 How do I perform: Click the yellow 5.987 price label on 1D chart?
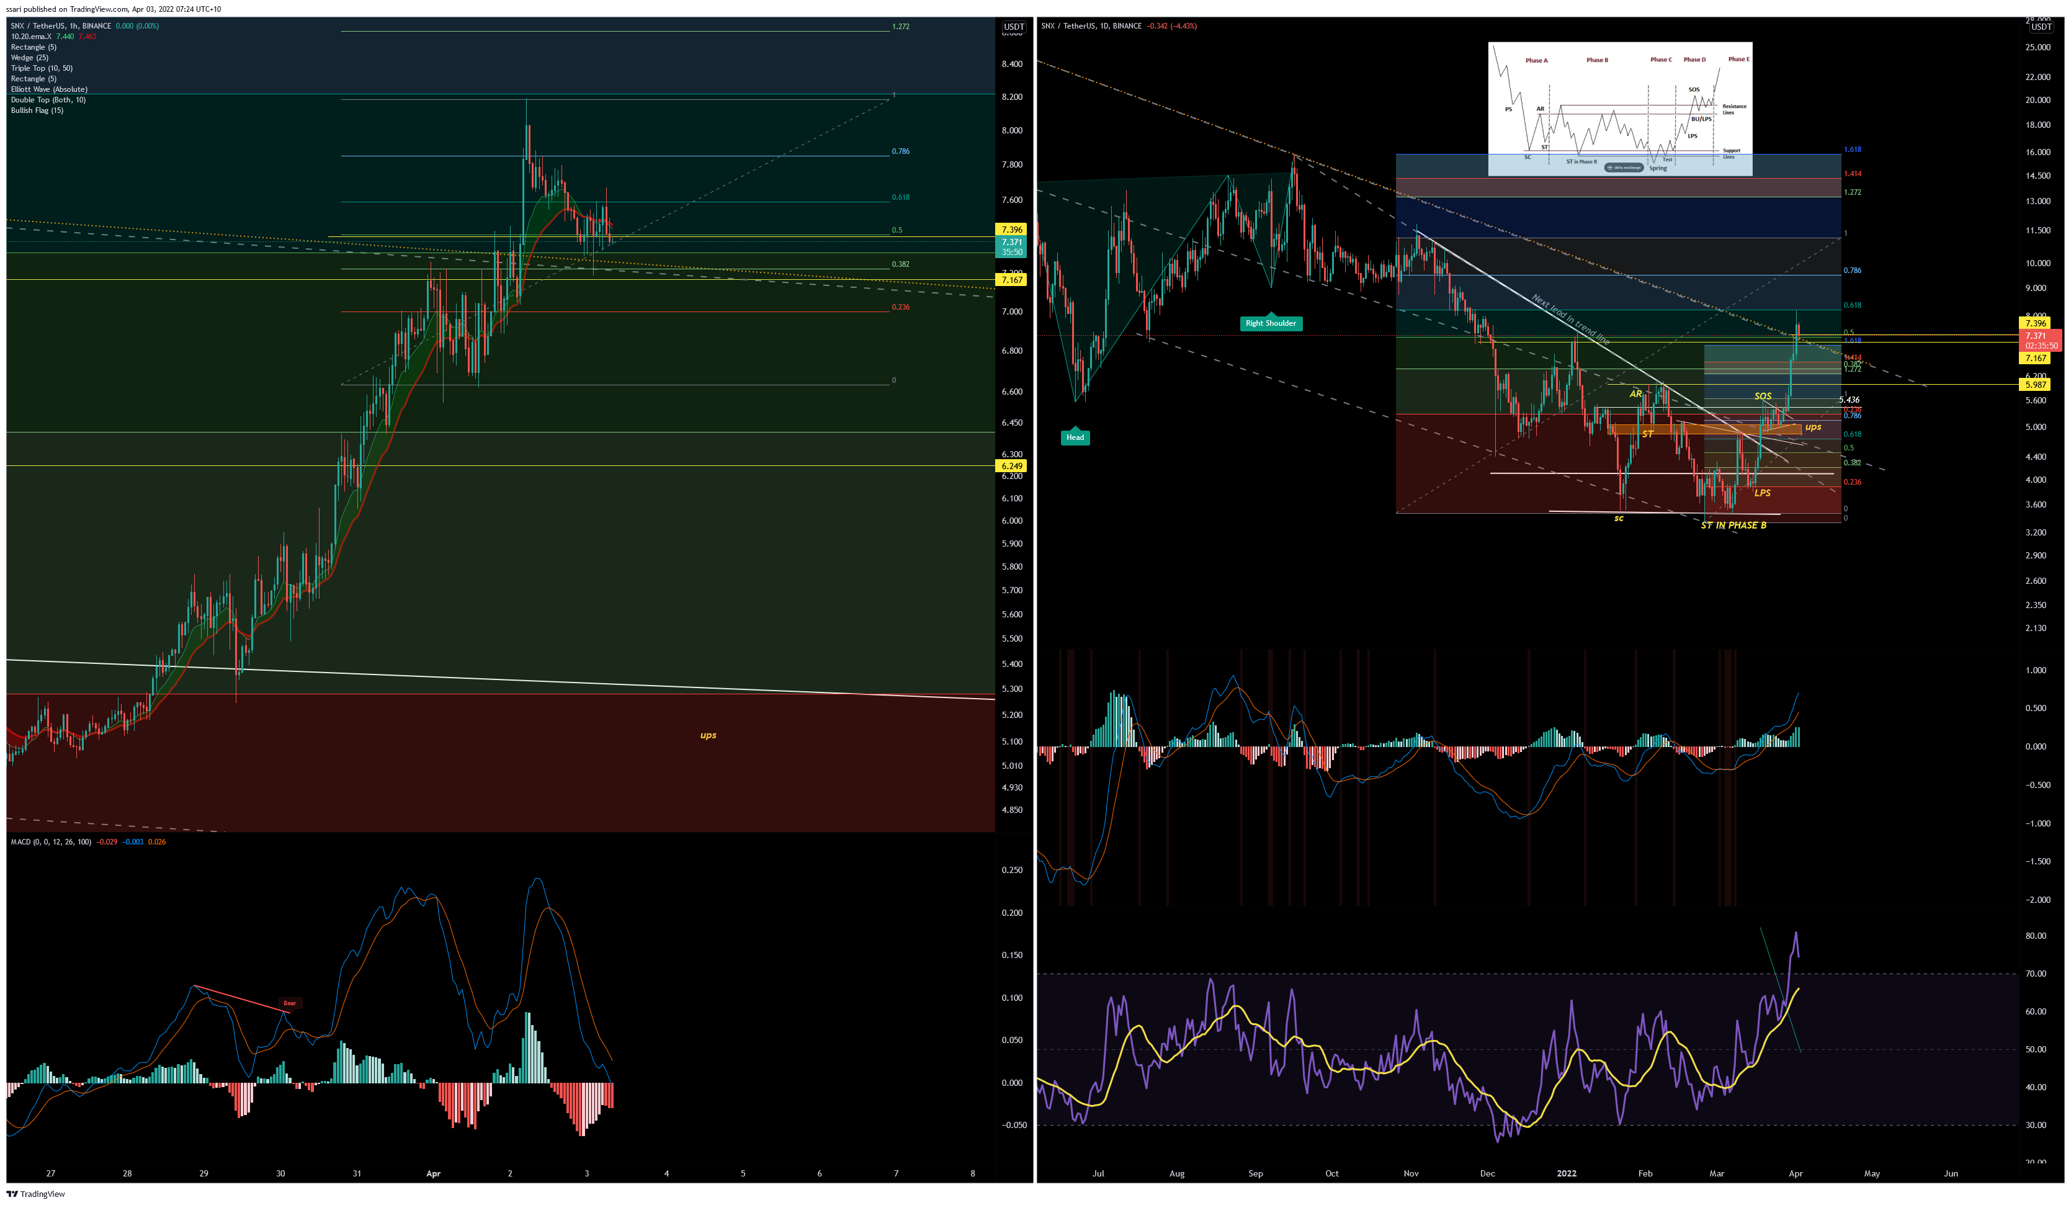(2036, 384)
